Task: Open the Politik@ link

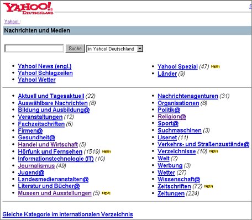Action: (x=169, y=110)
